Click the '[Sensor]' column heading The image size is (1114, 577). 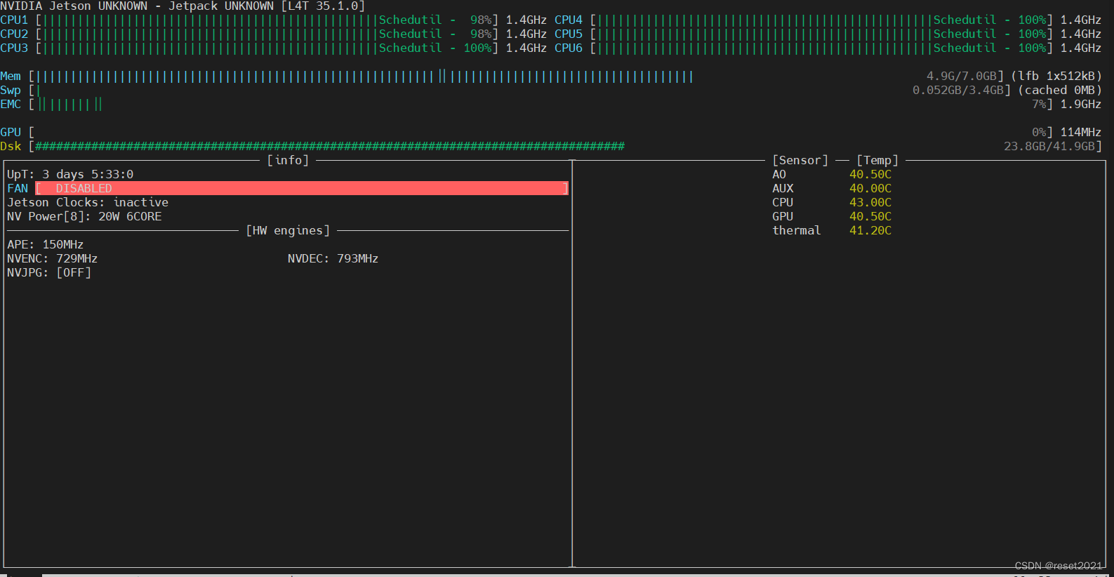[x=800, y=160]
